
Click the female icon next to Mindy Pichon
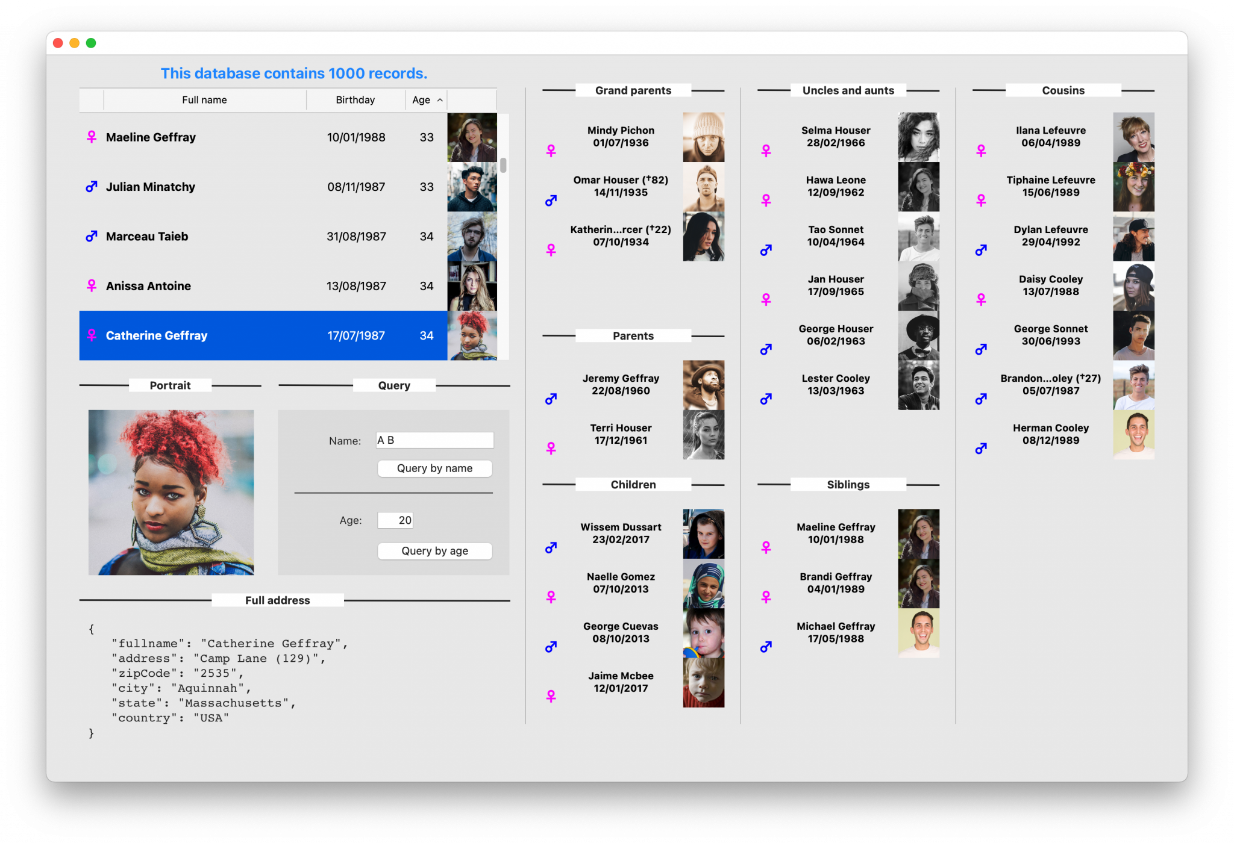[x=551, y=151]
